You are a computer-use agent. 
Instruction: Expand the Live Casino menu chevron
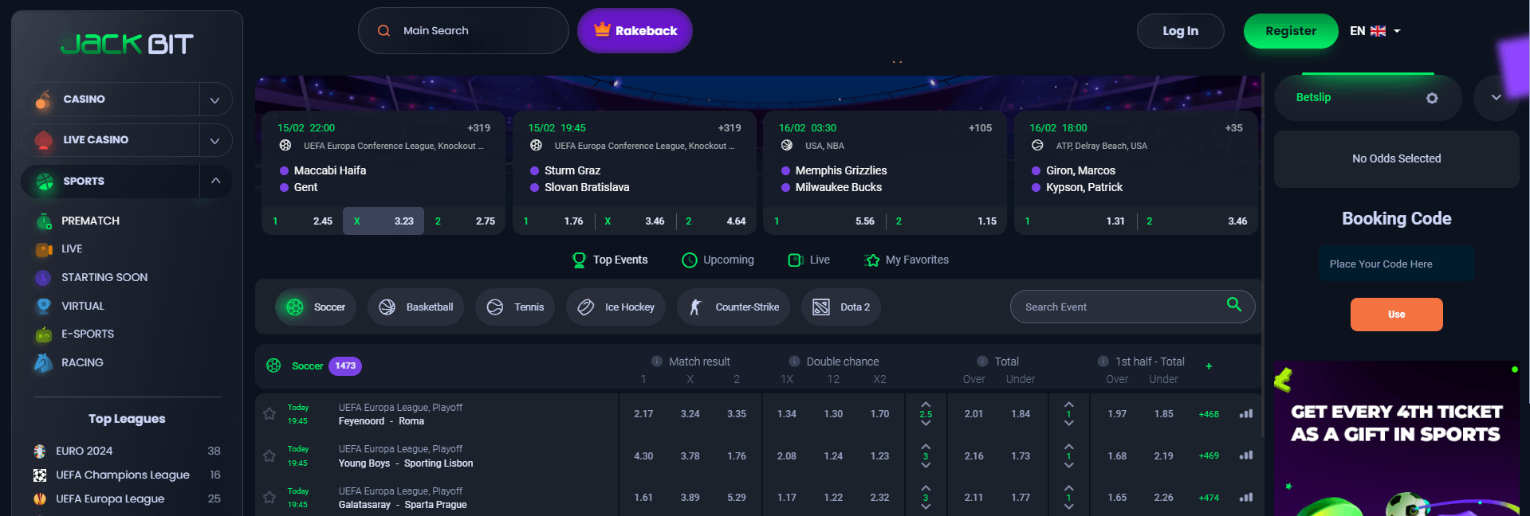pyautogui.click(x=214, y=141)
